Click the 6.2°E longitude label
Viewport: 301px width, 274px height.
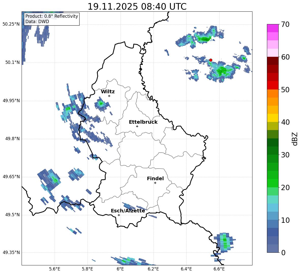(153, 269)
